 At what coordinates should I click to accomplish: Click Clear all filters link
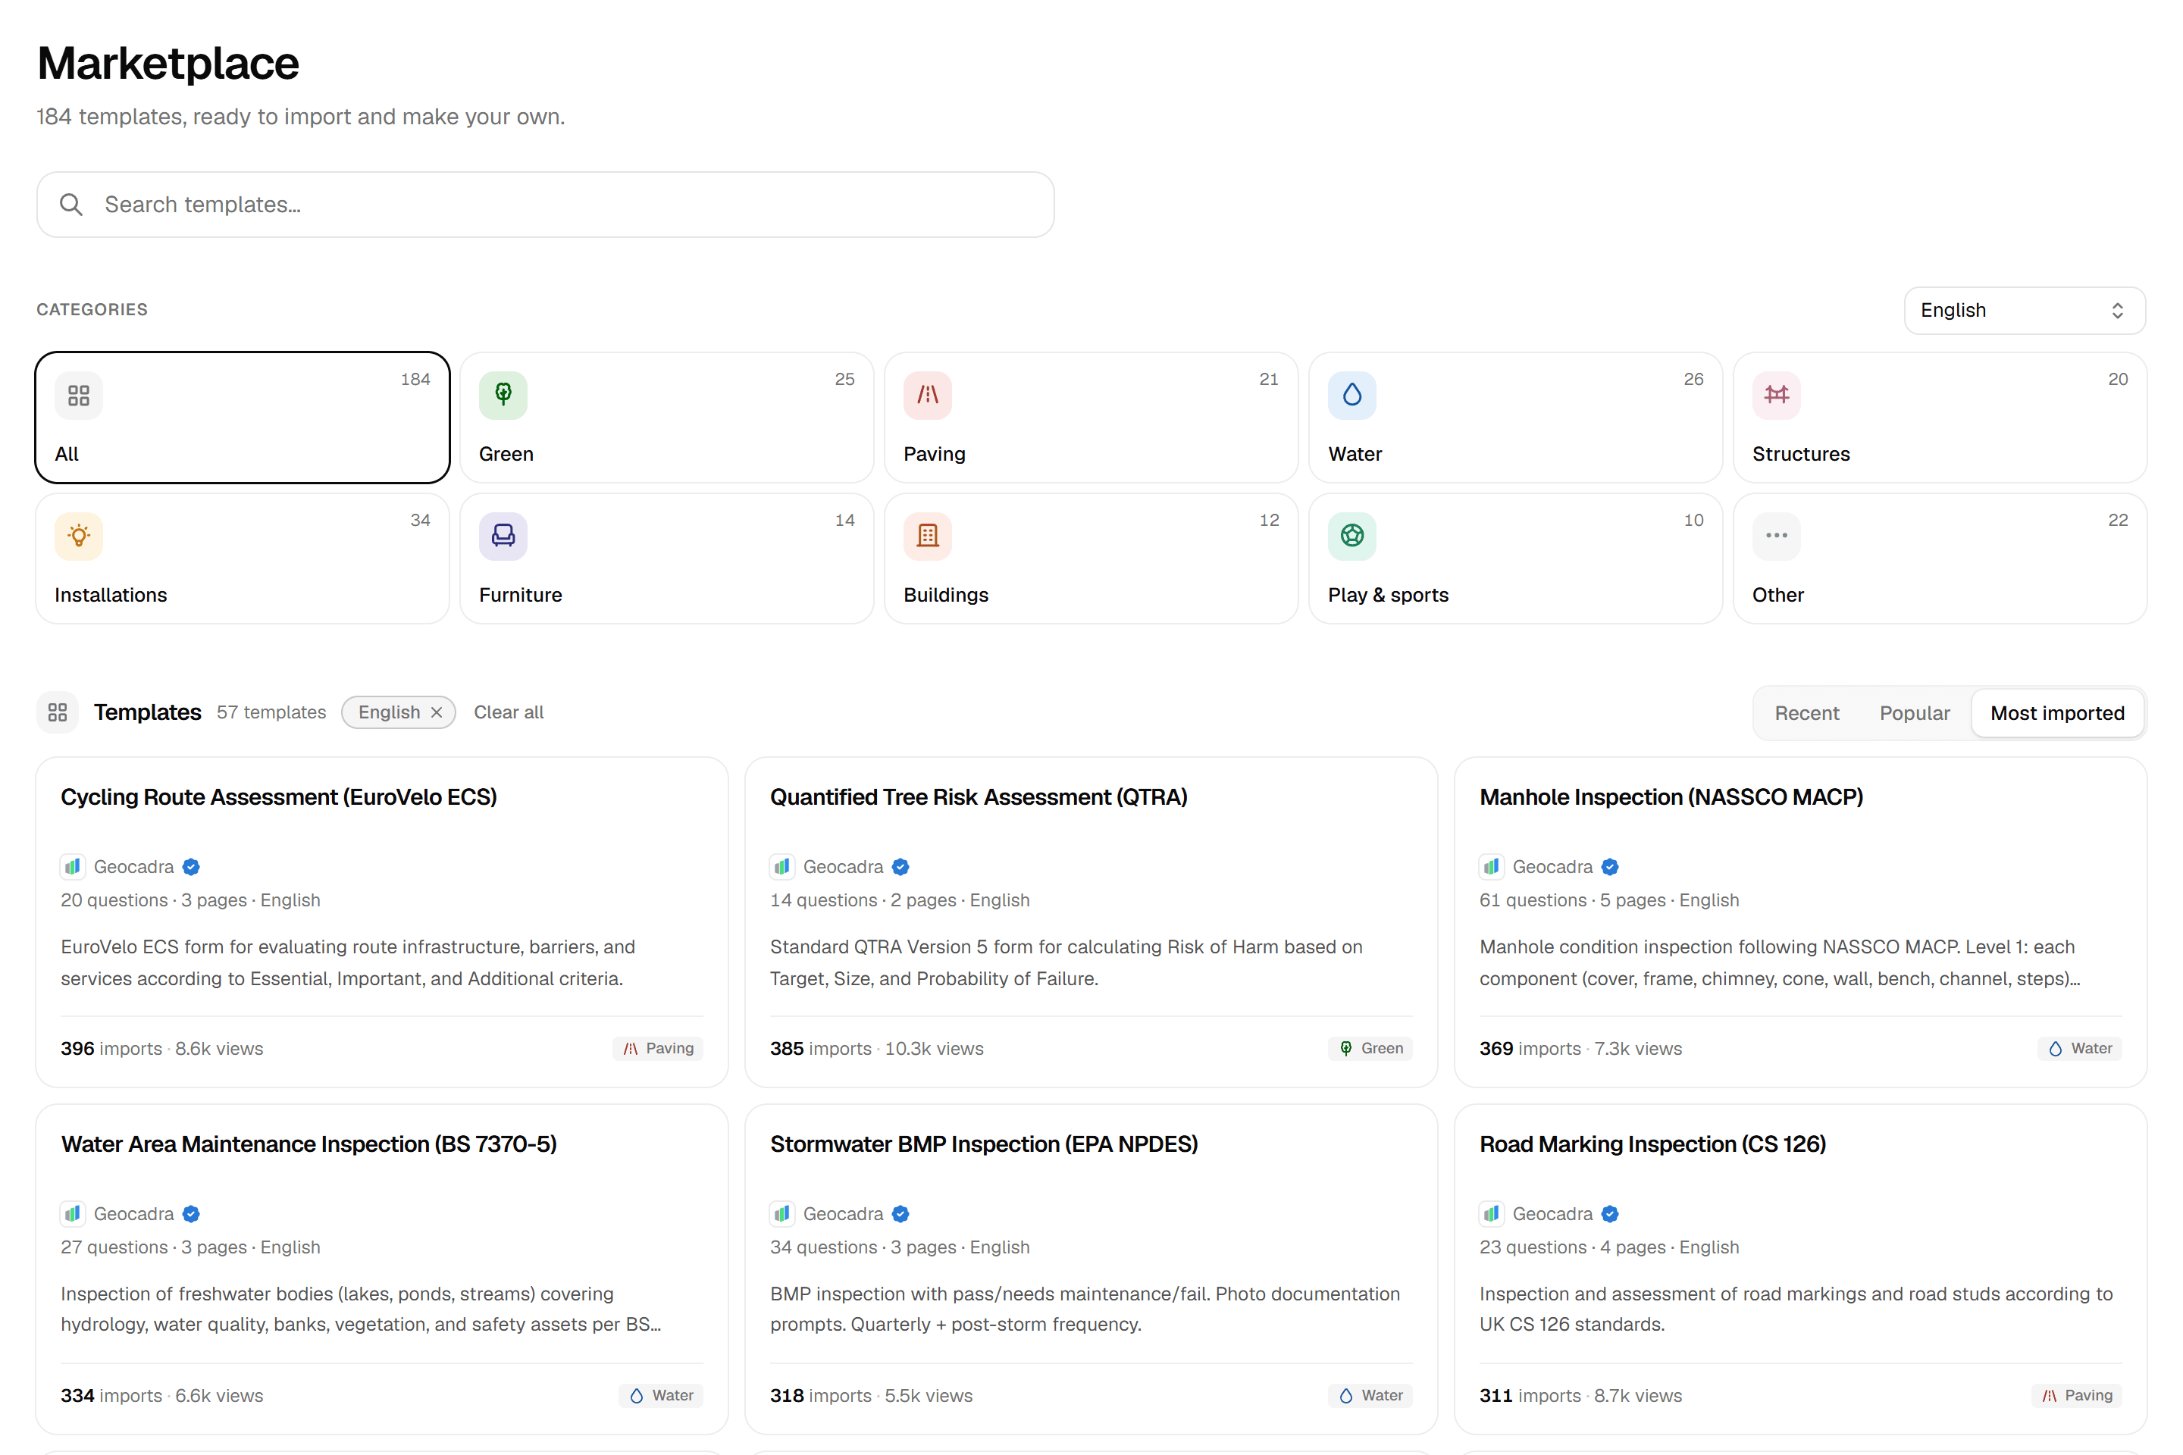point(509,712)
